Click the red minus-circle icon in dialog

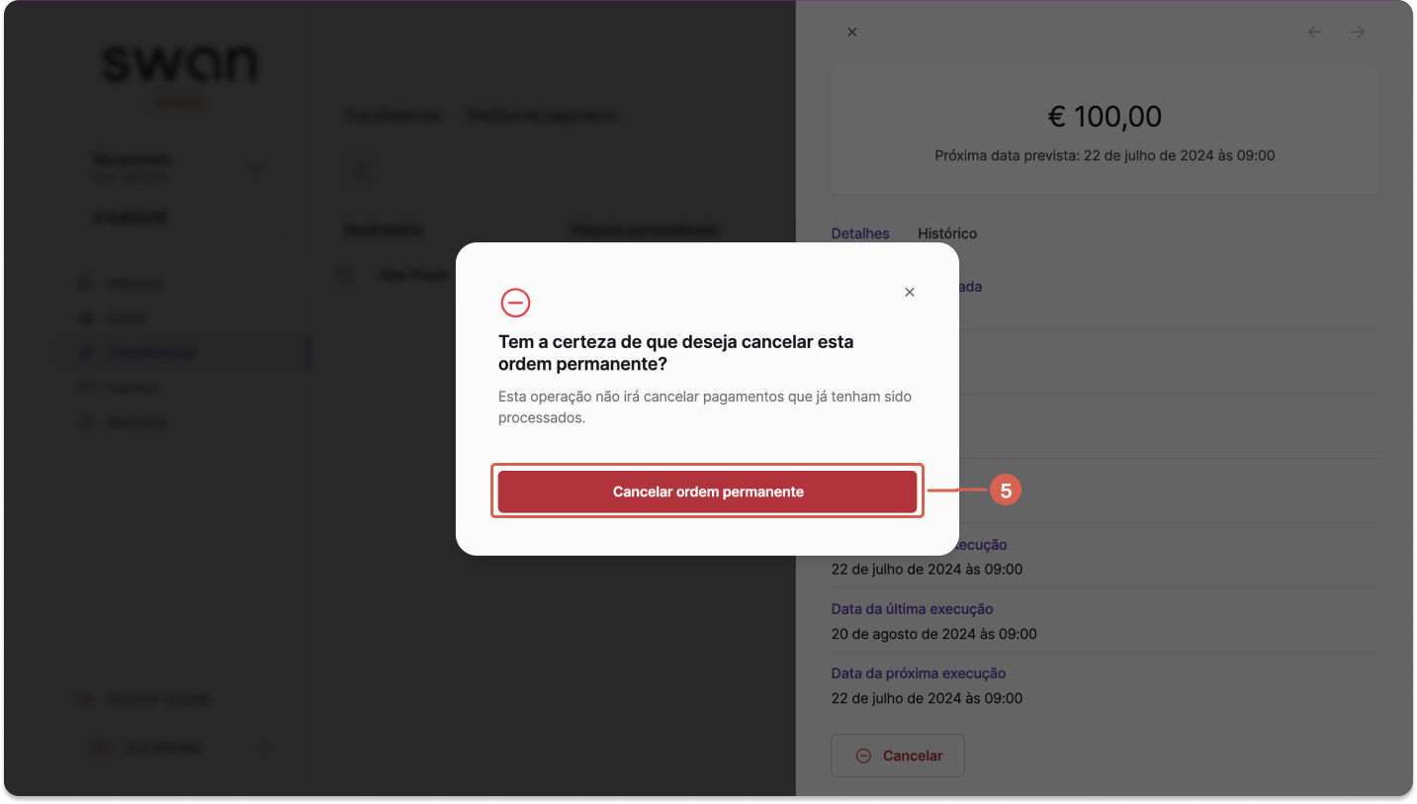[x=515, y=303]
